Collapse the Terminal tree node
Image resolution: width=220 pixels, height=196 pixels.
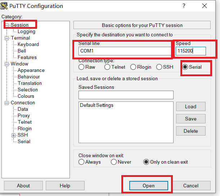(x=6, y=38)
